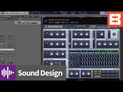Click the Bass Amp Designer tooltip label

pos(7,50)
